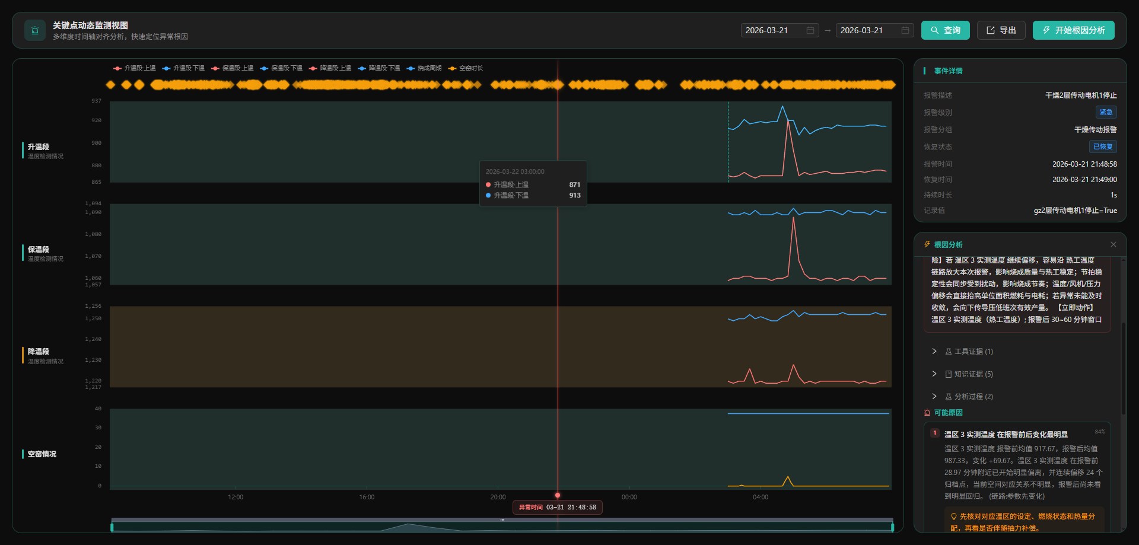
Task: Click the start date input field
Action: [780, 30]
